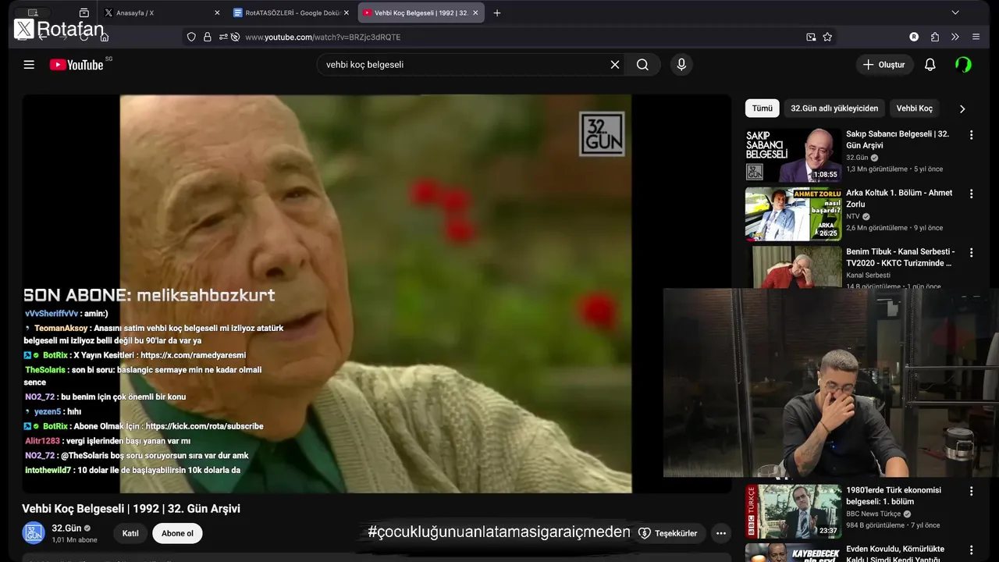Open BBC News Türkçe channel name

[873, 514]
